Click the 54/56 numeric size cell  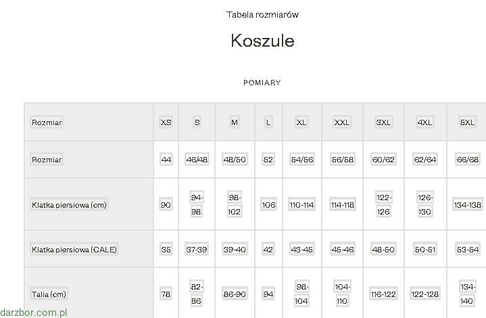pos(302,160)
